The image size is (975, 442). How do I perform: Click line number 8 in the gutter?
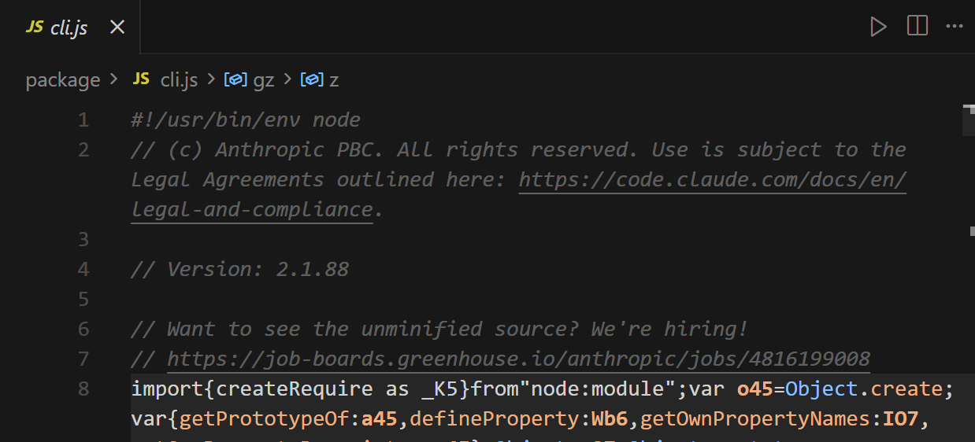(83, 389)
